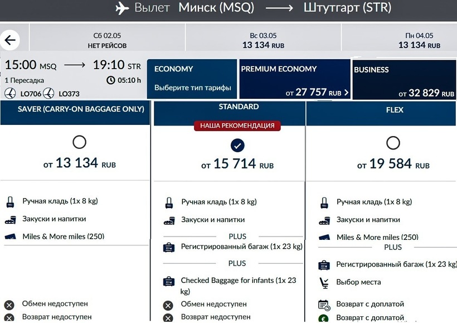Click the Flex fare header

tap(381, 113)
